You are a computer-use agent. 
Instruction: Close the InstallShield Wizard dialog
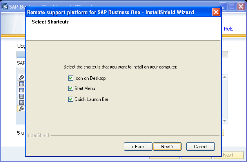pyautogui.click(x=216, y=12)
